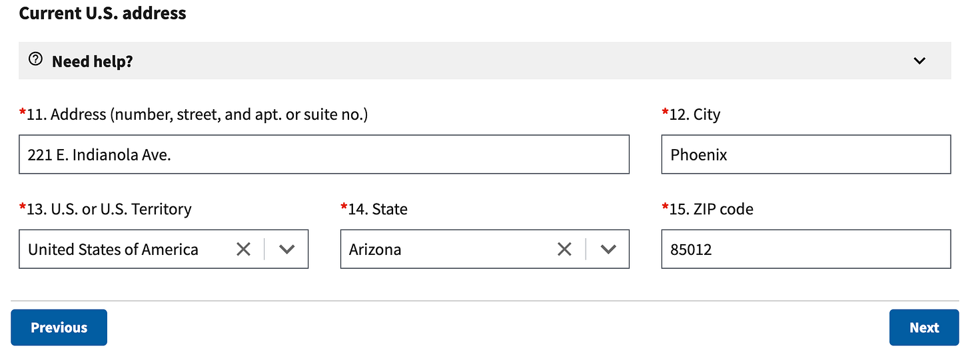The height and width of the screenshot is (356, 970).
Task: Go back with the Previous button
Action: coord(59,327)
